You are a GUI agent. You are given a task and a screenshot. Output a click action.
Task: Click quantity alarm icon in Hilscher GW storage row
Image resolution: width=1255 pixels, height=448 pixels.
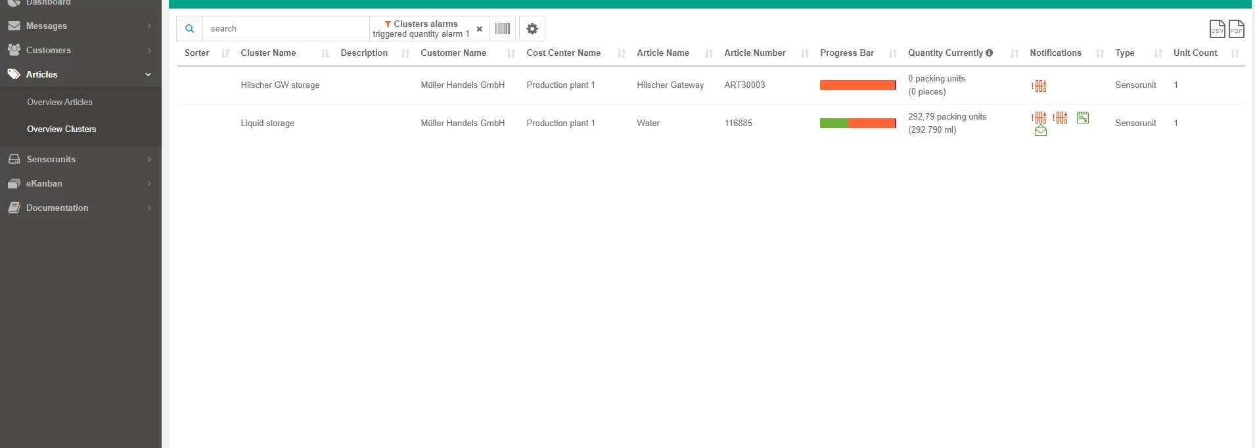pos(1039,85)
